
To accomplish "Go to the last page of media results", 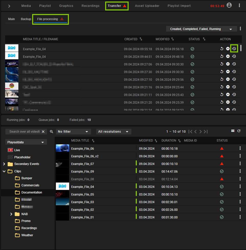I will point(206,132).
